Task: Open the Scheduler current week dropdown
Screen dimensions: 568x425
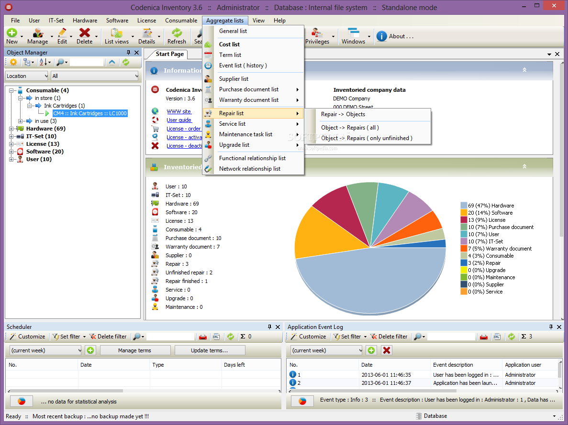Action: pyautogui.click(x=45, y=350)
